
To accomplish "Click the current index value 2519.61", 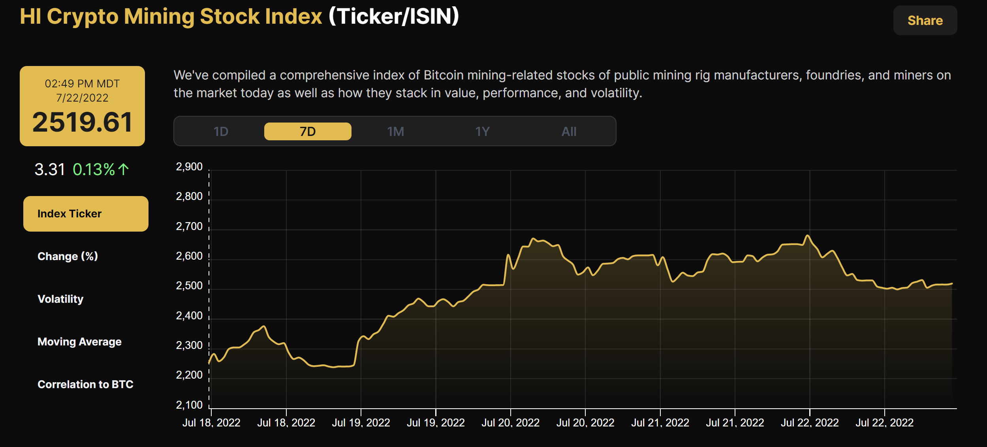I will (x=83, y=123).
